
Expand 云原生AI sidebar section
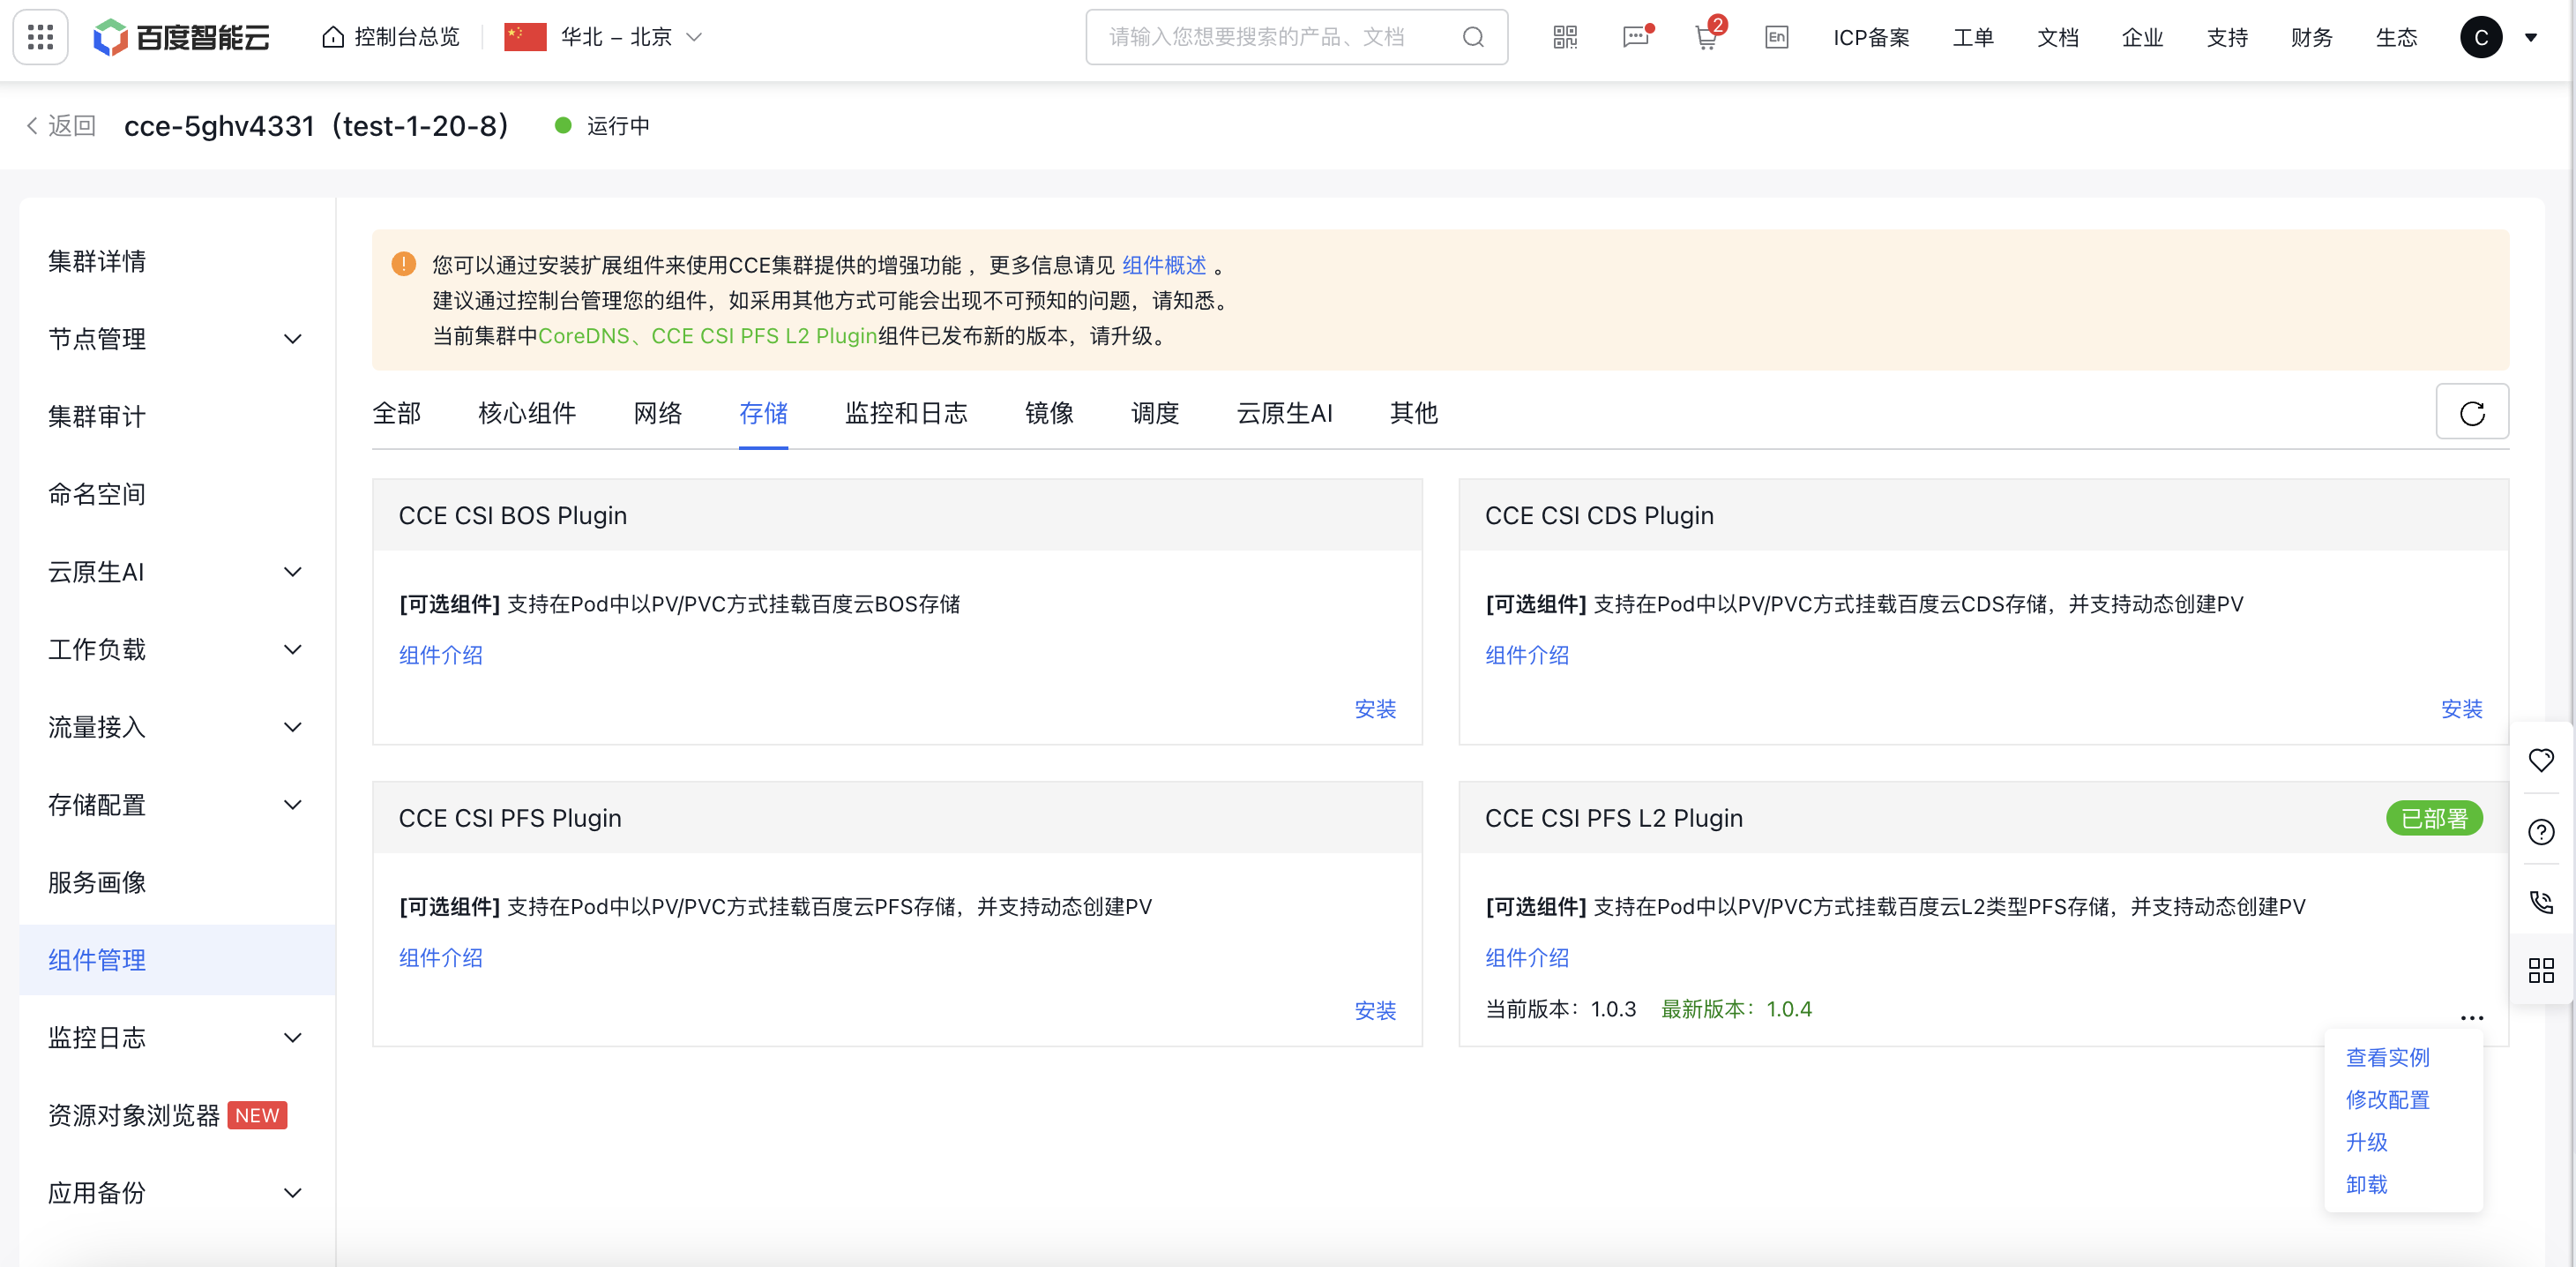click(177, 572)
